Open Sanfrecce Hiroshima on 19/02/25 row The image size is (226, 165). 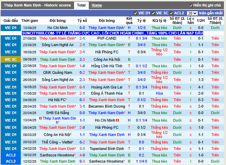[x=57, y=155]
